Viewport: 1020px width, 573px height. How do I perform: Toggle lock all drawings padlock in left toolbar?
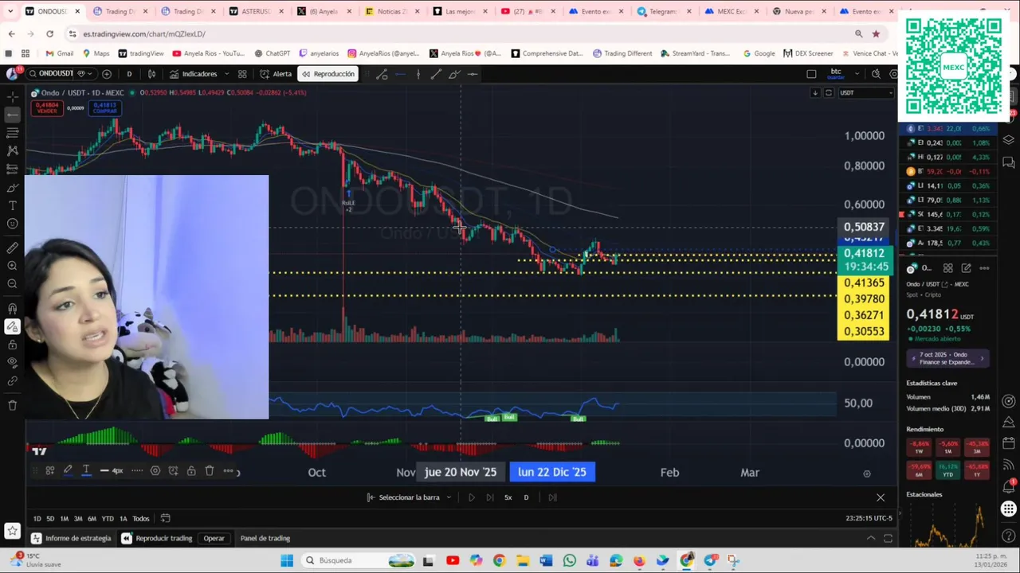[x=12, y=345]
